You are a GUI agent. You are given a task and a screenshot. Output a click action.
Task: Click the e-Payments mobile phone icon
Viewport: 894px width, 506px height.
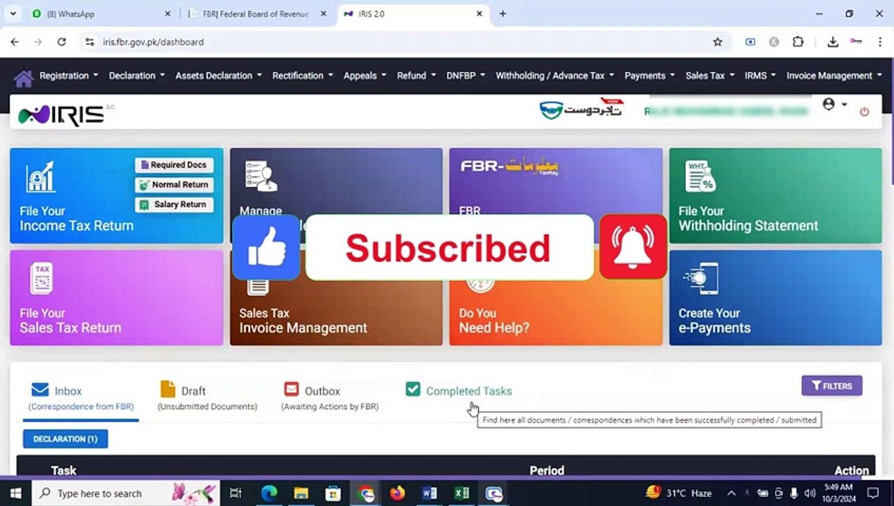pyautogui.click(x=701, y=278)
